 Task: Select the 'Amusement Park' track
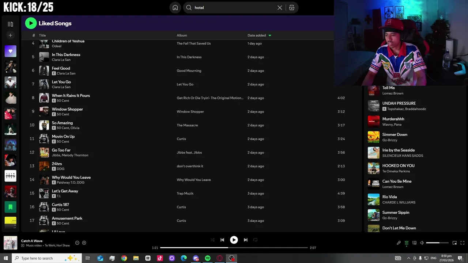(67, 218)
